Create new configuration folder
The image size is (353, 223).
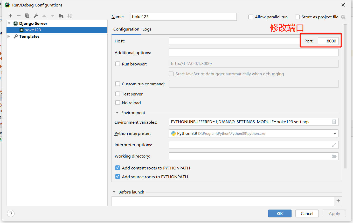pos(61,16)
